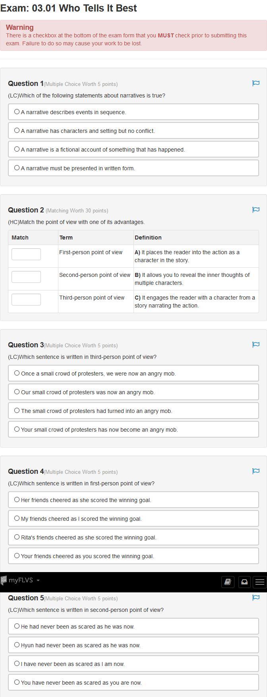Click match box for Third-person point of view

coord(26,300)
